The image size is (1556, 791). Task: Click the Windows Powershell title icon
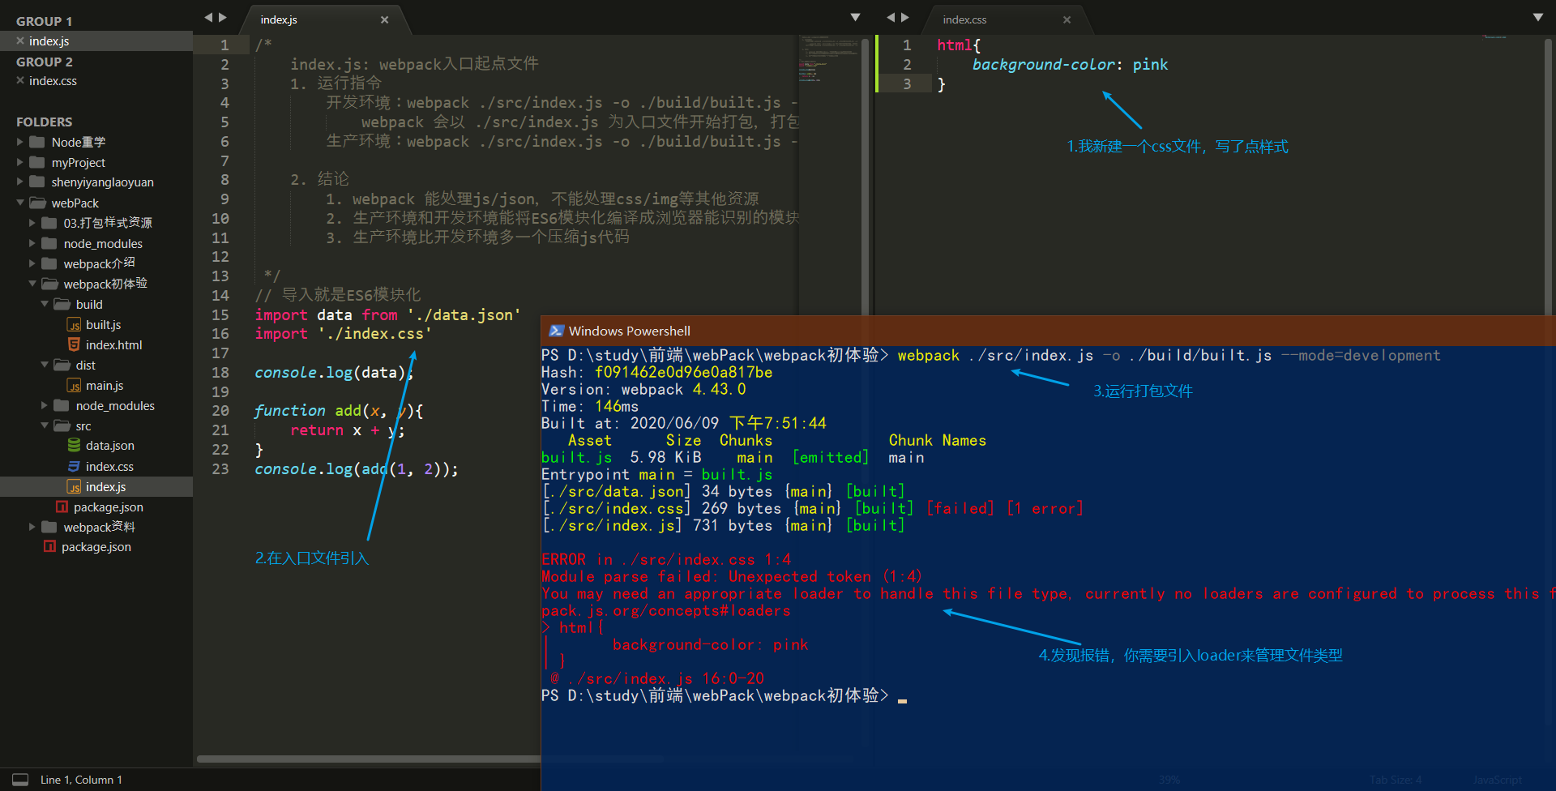[x=556, y=331]
